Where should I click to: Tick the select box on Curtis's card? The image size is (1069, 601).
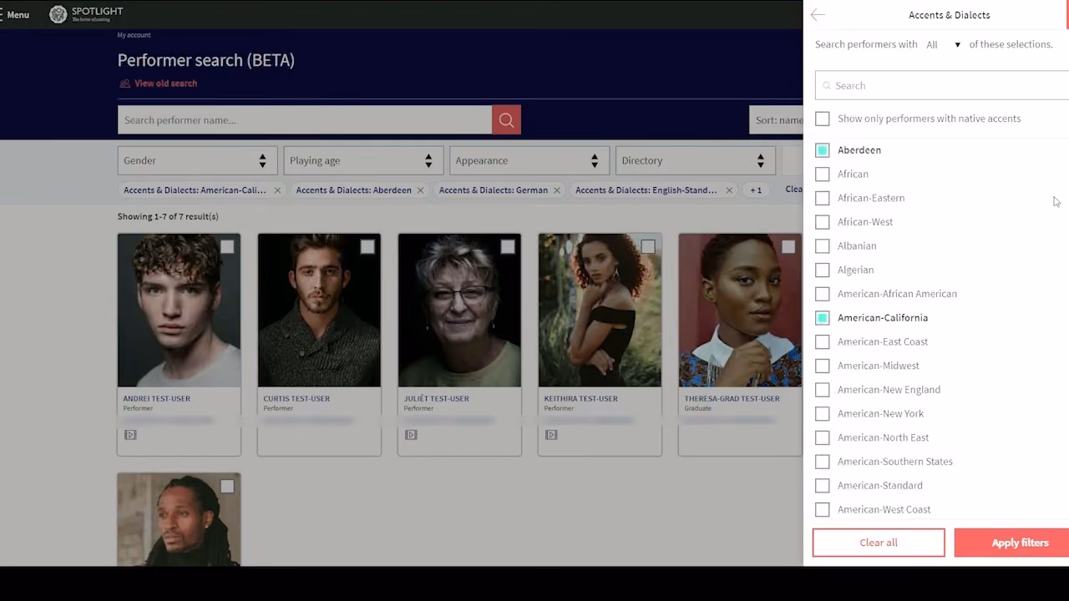367,247
